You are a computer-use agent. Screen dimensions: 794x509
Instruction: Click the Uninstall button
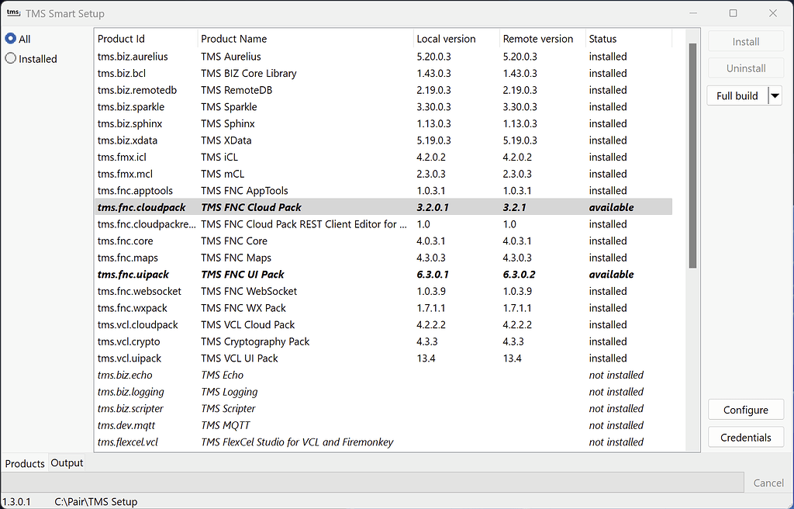[745, 68]
